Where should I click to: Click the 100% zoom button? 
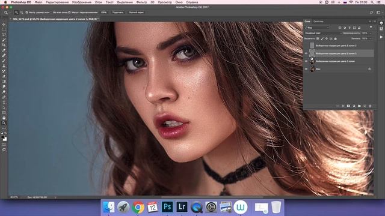104,13
